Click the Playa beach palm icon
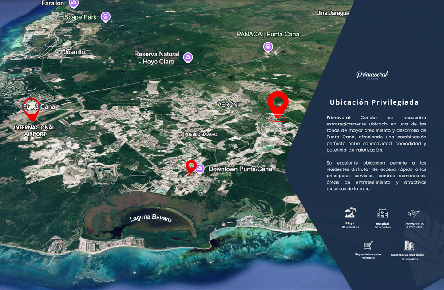The width and height of the screenshot is (444, 290). [350, 212]
